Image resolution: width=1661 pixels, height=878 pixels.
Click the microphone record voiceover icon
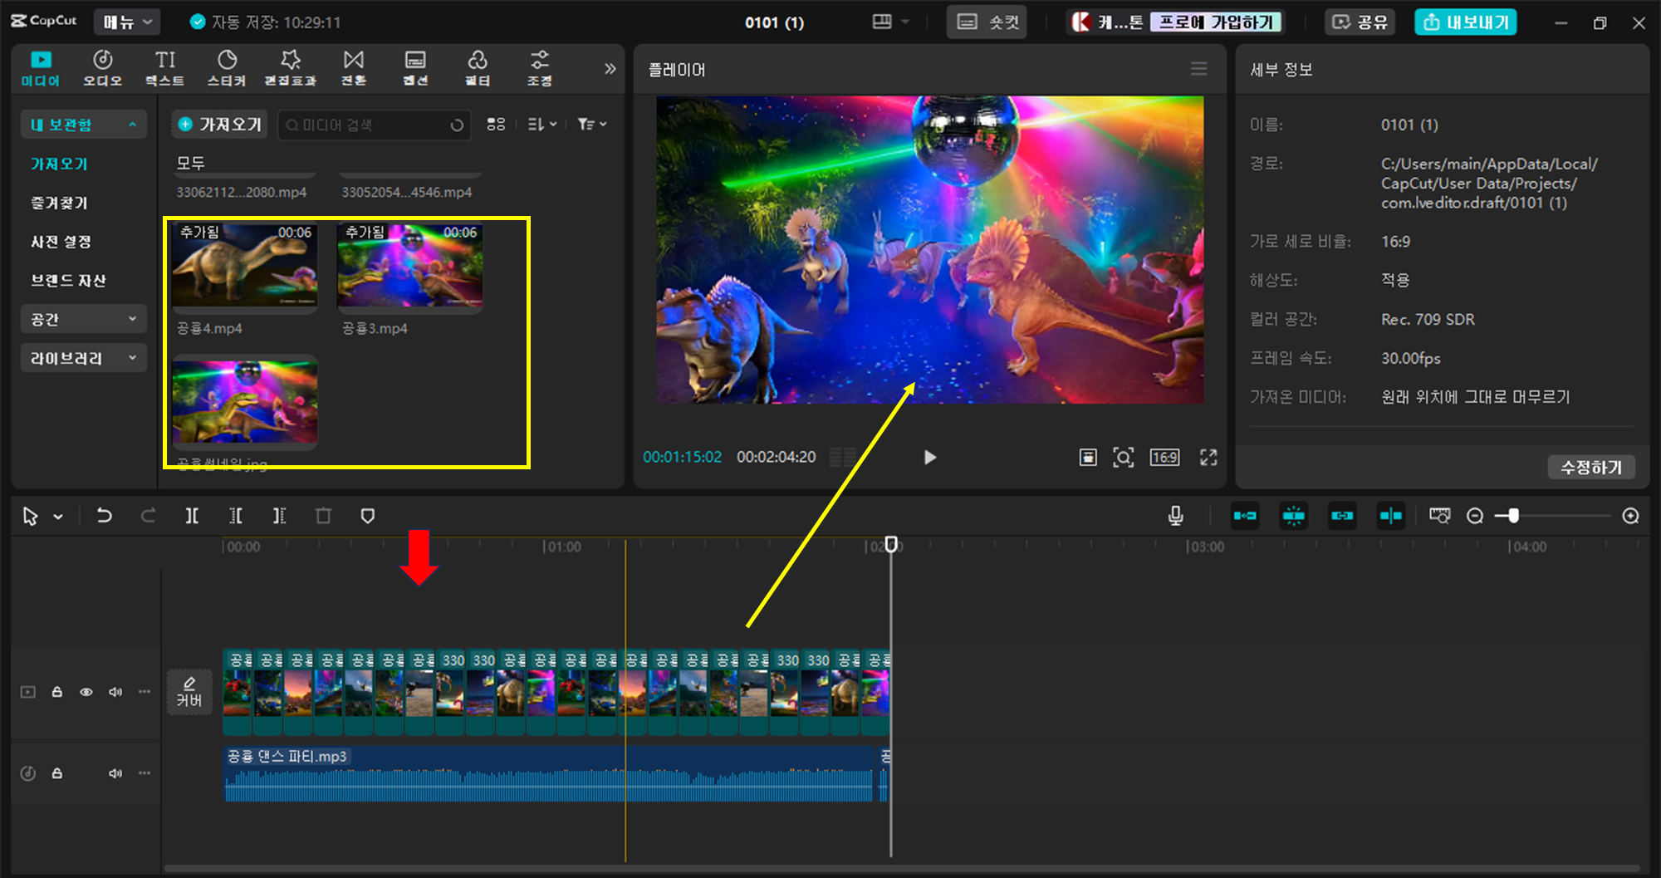[1175, 516]
